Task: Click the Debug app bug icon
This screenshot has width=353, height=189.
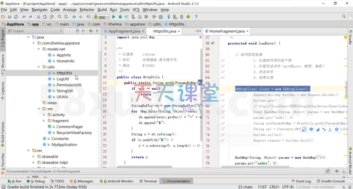Action: point(120,17)
